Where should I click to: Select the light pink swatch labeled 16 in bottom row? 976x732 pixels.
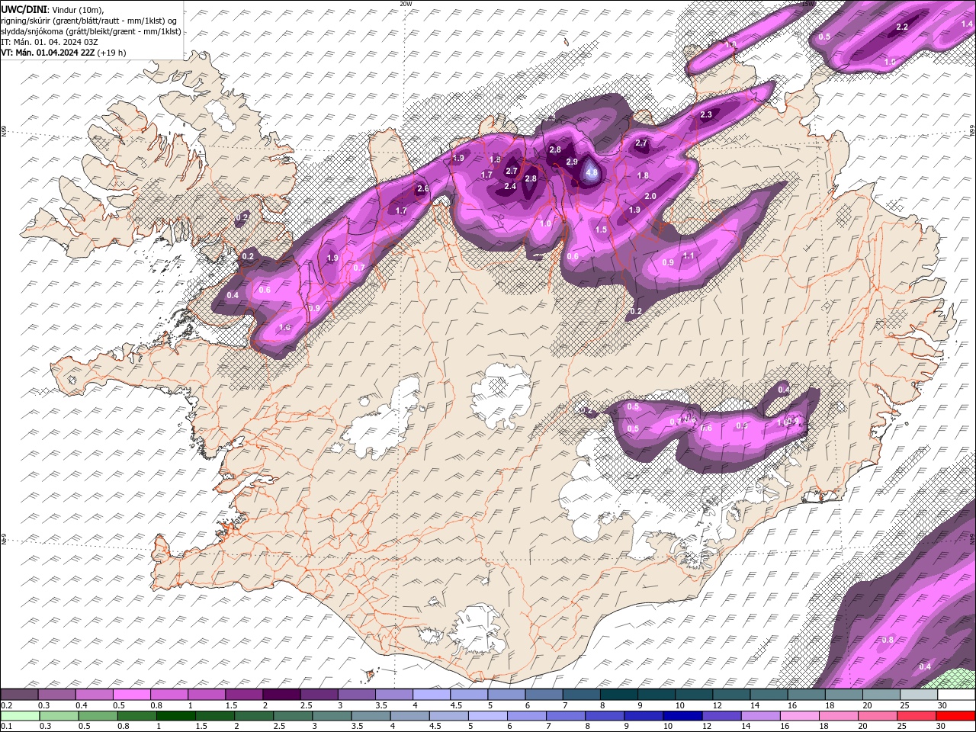800,716
